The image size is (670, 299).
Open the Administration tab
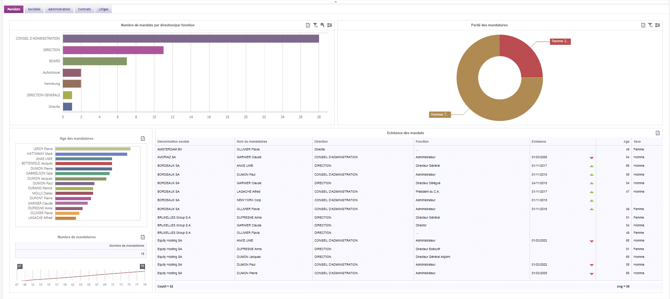pos(59,9)
